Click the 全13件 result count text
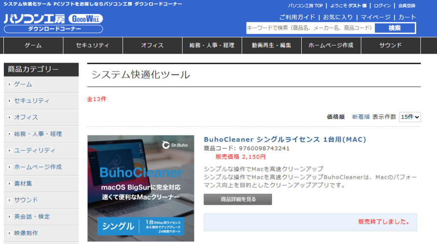This screenshot has width=437, height=244. tap(97, 99)
